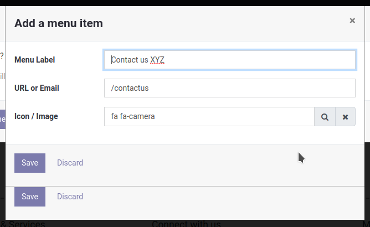Click the misspelled word XYZ in Menu Label
The image size is (370, 227).
click(157, 60)
